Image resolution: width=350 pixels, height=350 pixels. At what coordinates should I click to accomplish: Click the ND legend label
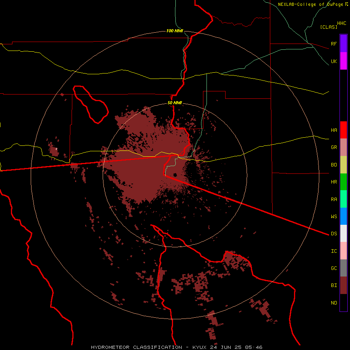click(334, 303)
